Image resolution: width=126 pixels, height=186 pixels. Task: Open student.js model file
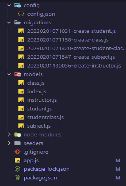point(39,109)
